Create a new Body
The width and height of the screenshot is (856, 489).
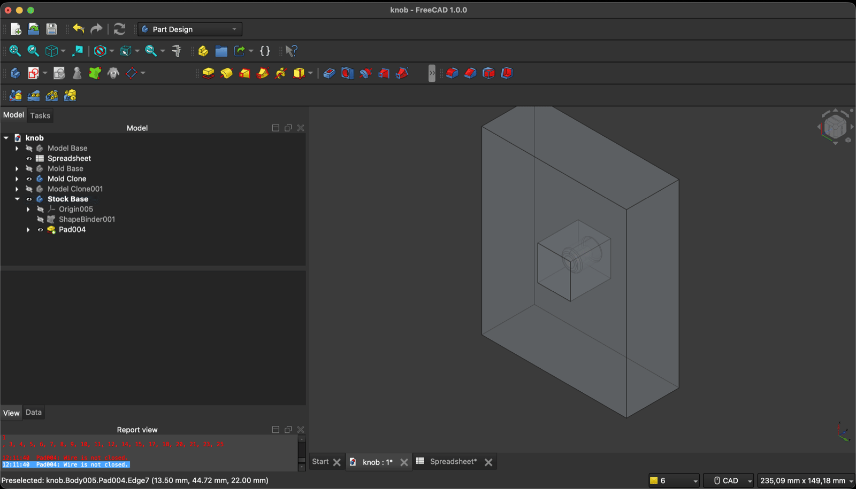[15, 73]
